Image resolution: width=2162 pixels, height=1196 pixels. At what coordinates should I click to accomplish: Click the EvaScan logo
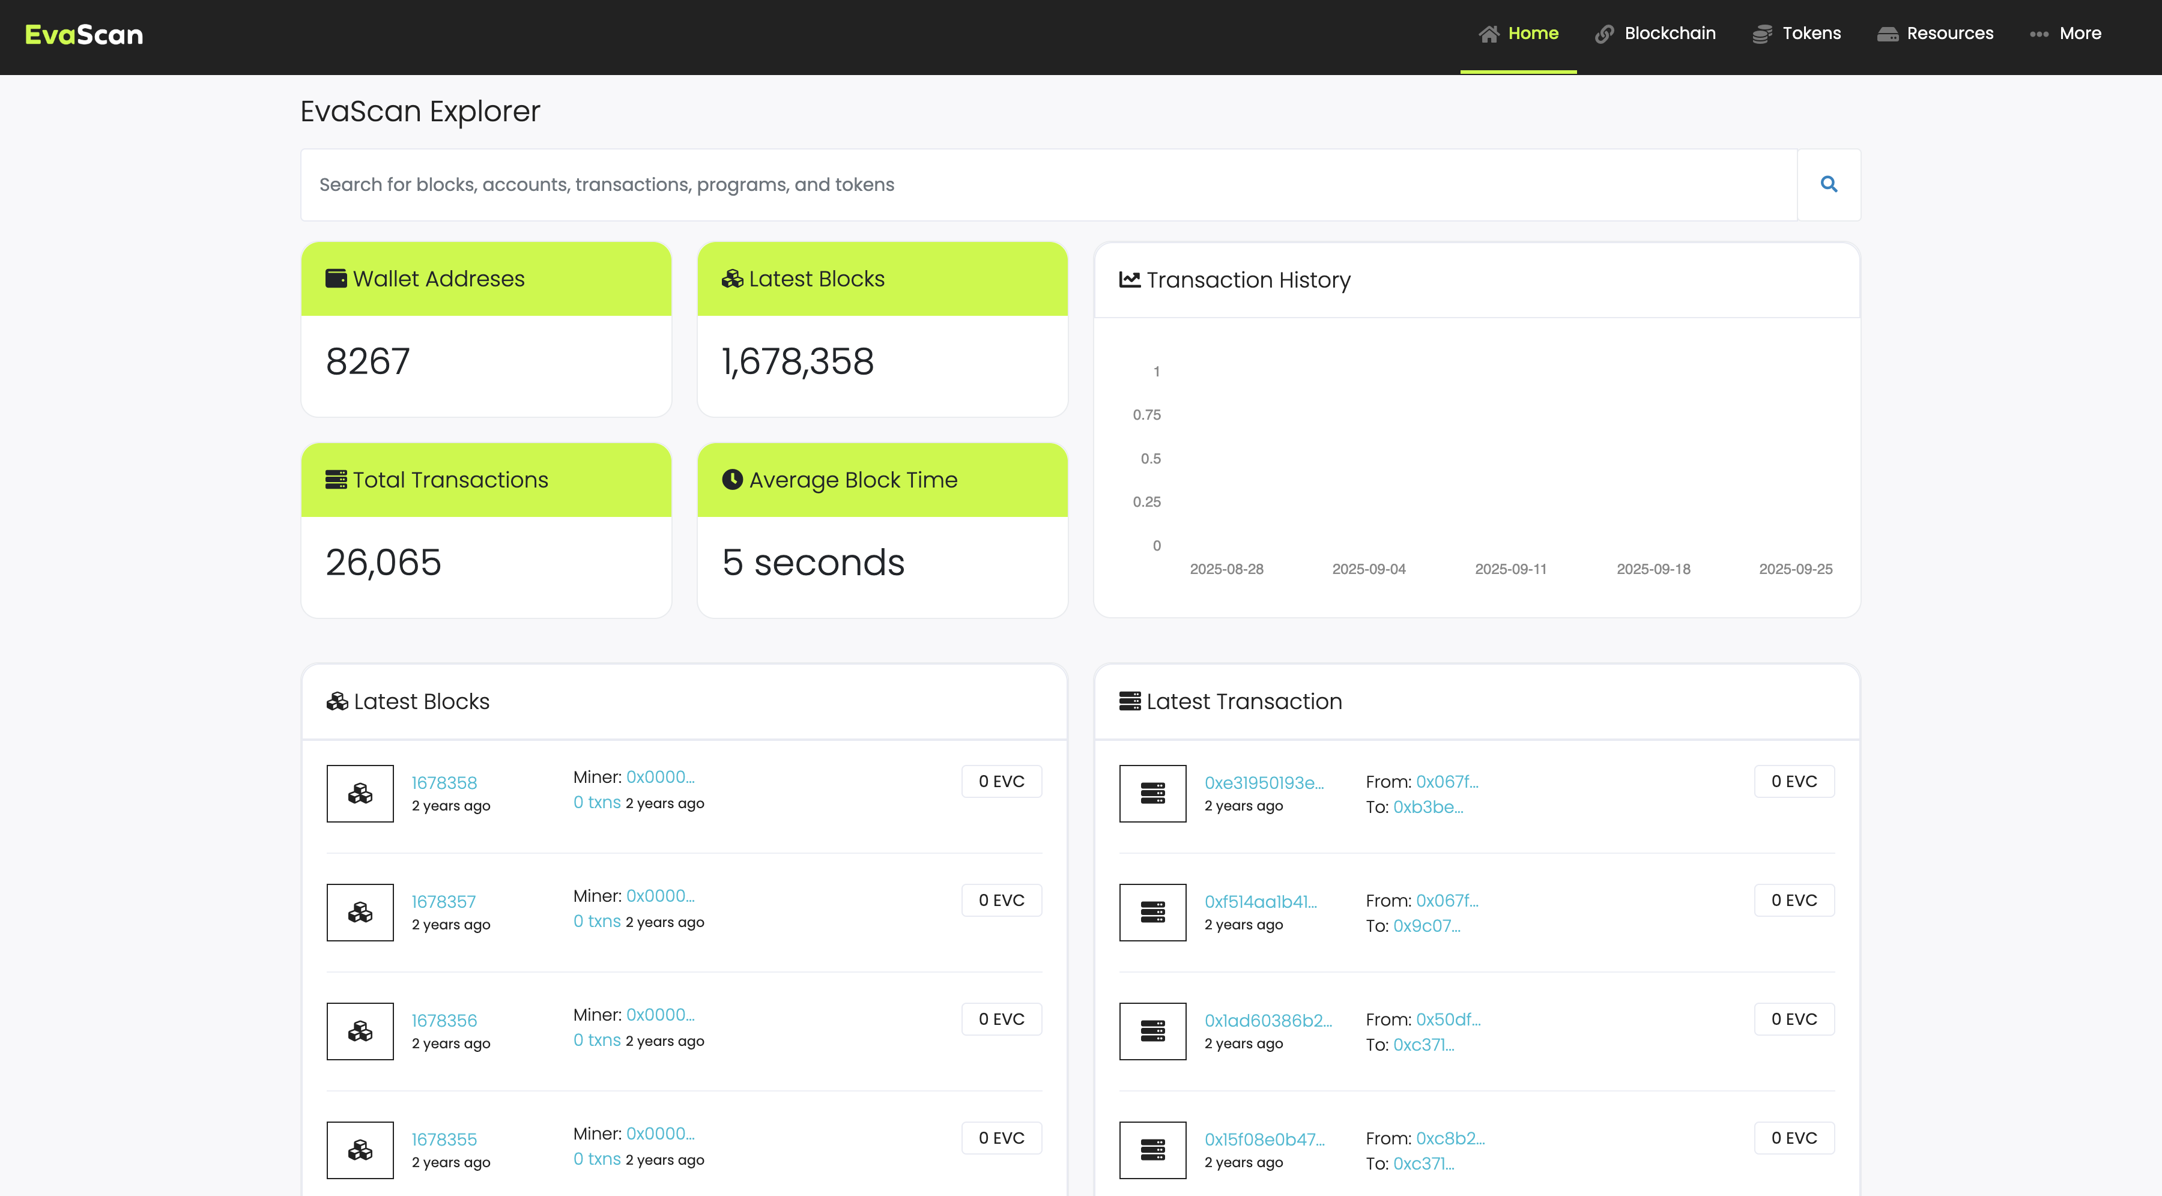click(83, 34)
